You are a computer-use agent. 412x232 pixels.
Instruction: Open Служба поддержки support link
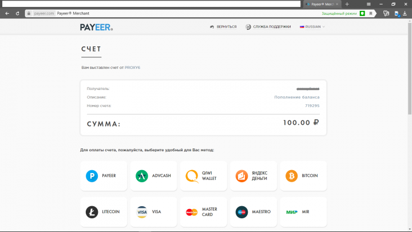click(x=268, y=27)
